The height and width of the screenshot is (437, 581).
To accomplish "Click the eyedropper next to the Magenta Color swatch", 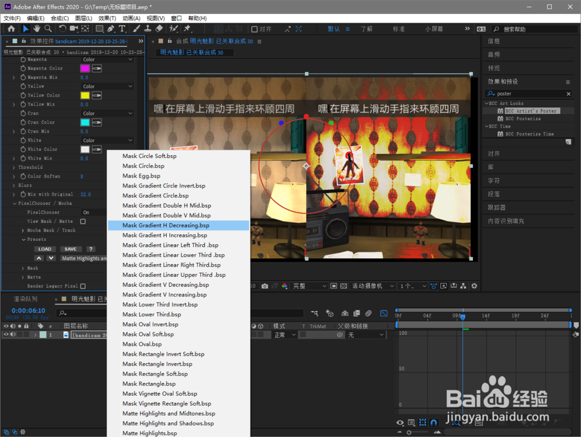I will pos(96,68).
